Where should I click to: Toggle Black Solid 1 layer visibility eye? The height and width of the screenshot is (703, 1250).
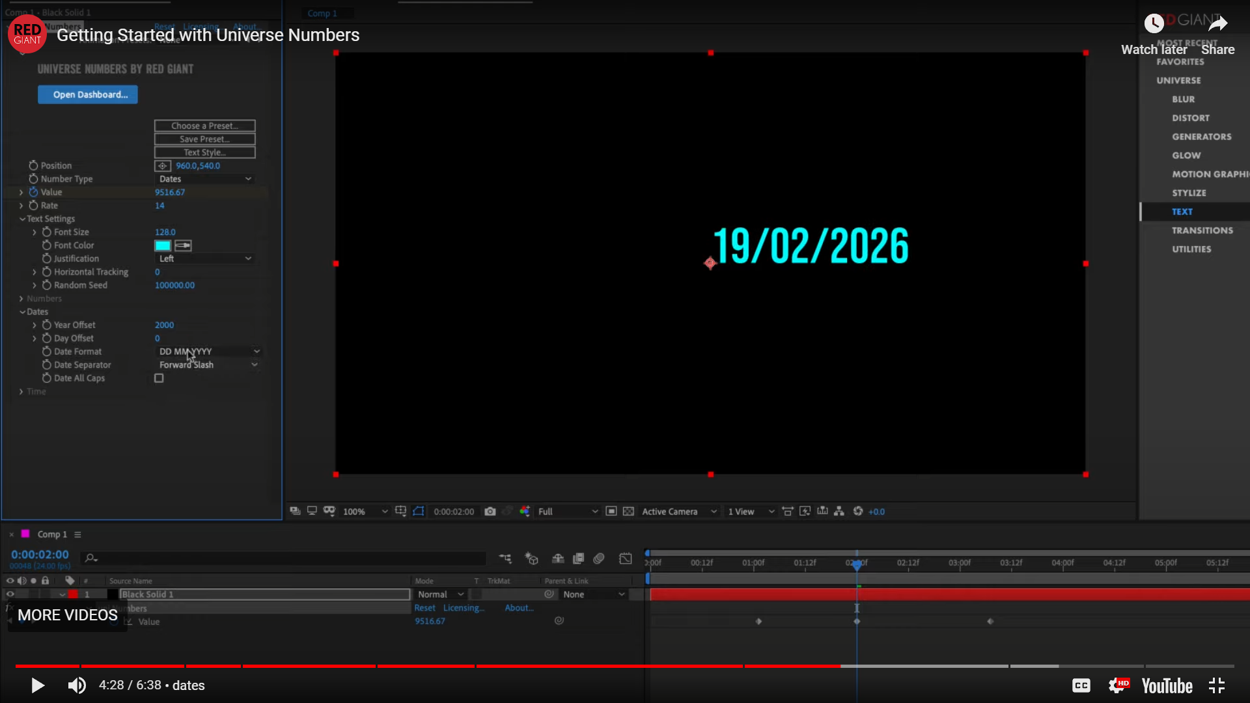[x=10, y=594]
